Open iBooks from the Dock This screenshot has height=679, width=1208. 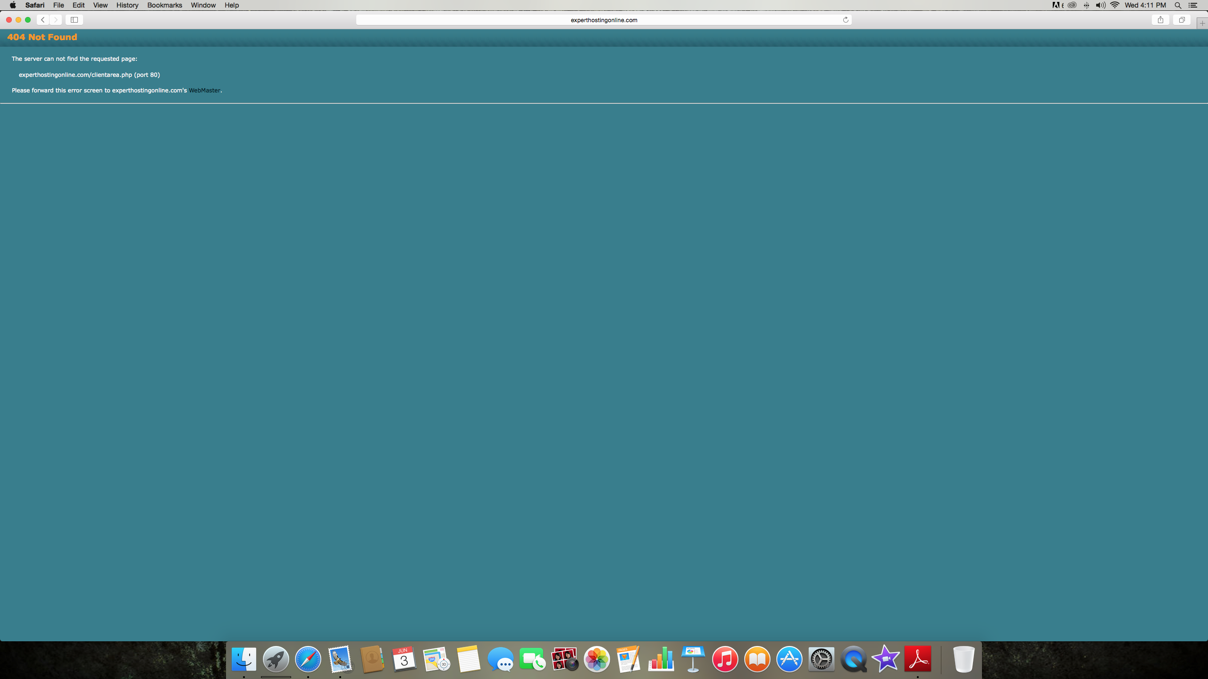(757, 659)
